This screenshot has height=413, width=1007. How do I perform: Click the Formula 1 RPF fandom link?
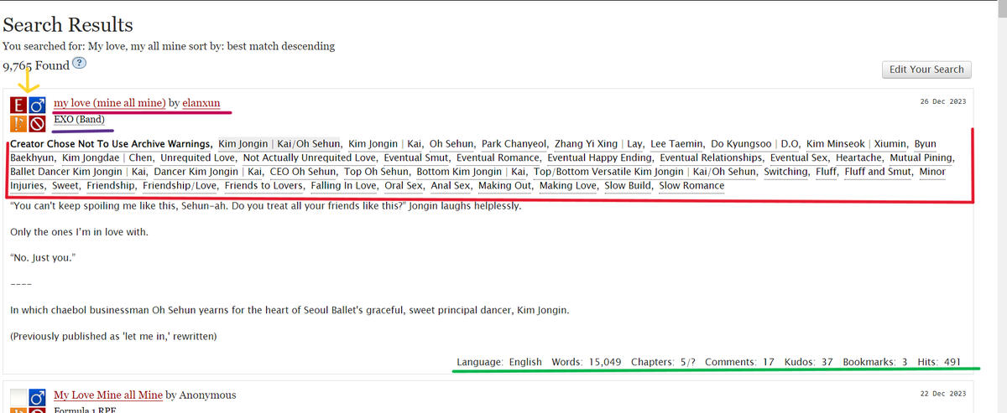pos(87,410)
